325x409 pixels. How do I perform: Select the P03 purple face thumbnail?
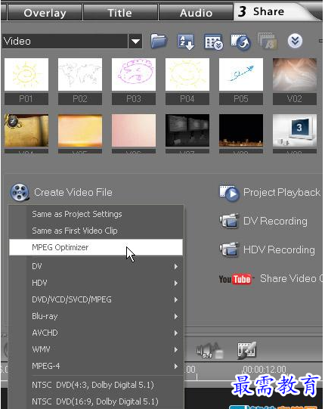[x=134, y=74]
